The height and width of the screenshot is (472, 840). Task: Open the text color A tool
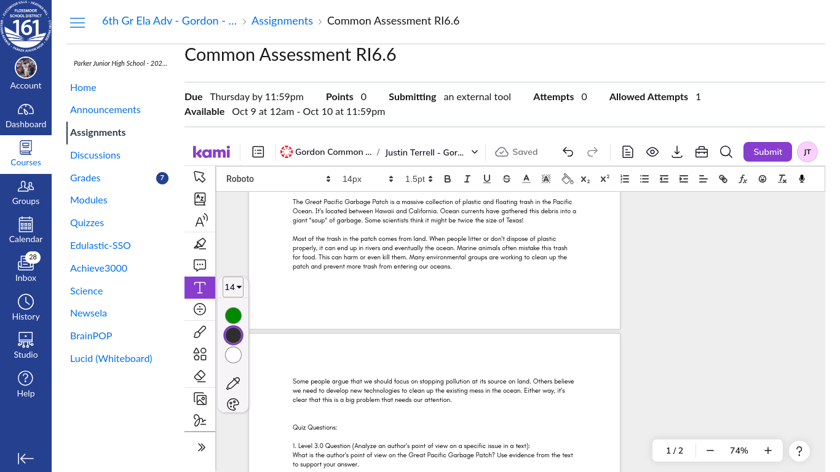click(526, 179)
